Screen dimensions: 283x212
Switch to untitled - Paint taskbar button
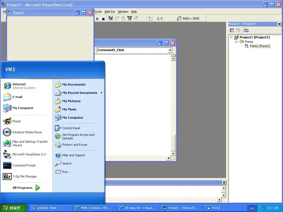[51, 208]
